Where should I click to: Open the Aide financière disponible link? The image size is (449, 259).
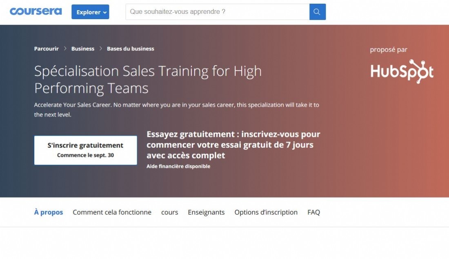(x=178, y=166)
